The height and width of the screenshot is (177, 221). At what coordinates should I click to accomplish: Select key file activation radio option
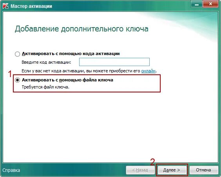tap(17, 80)
